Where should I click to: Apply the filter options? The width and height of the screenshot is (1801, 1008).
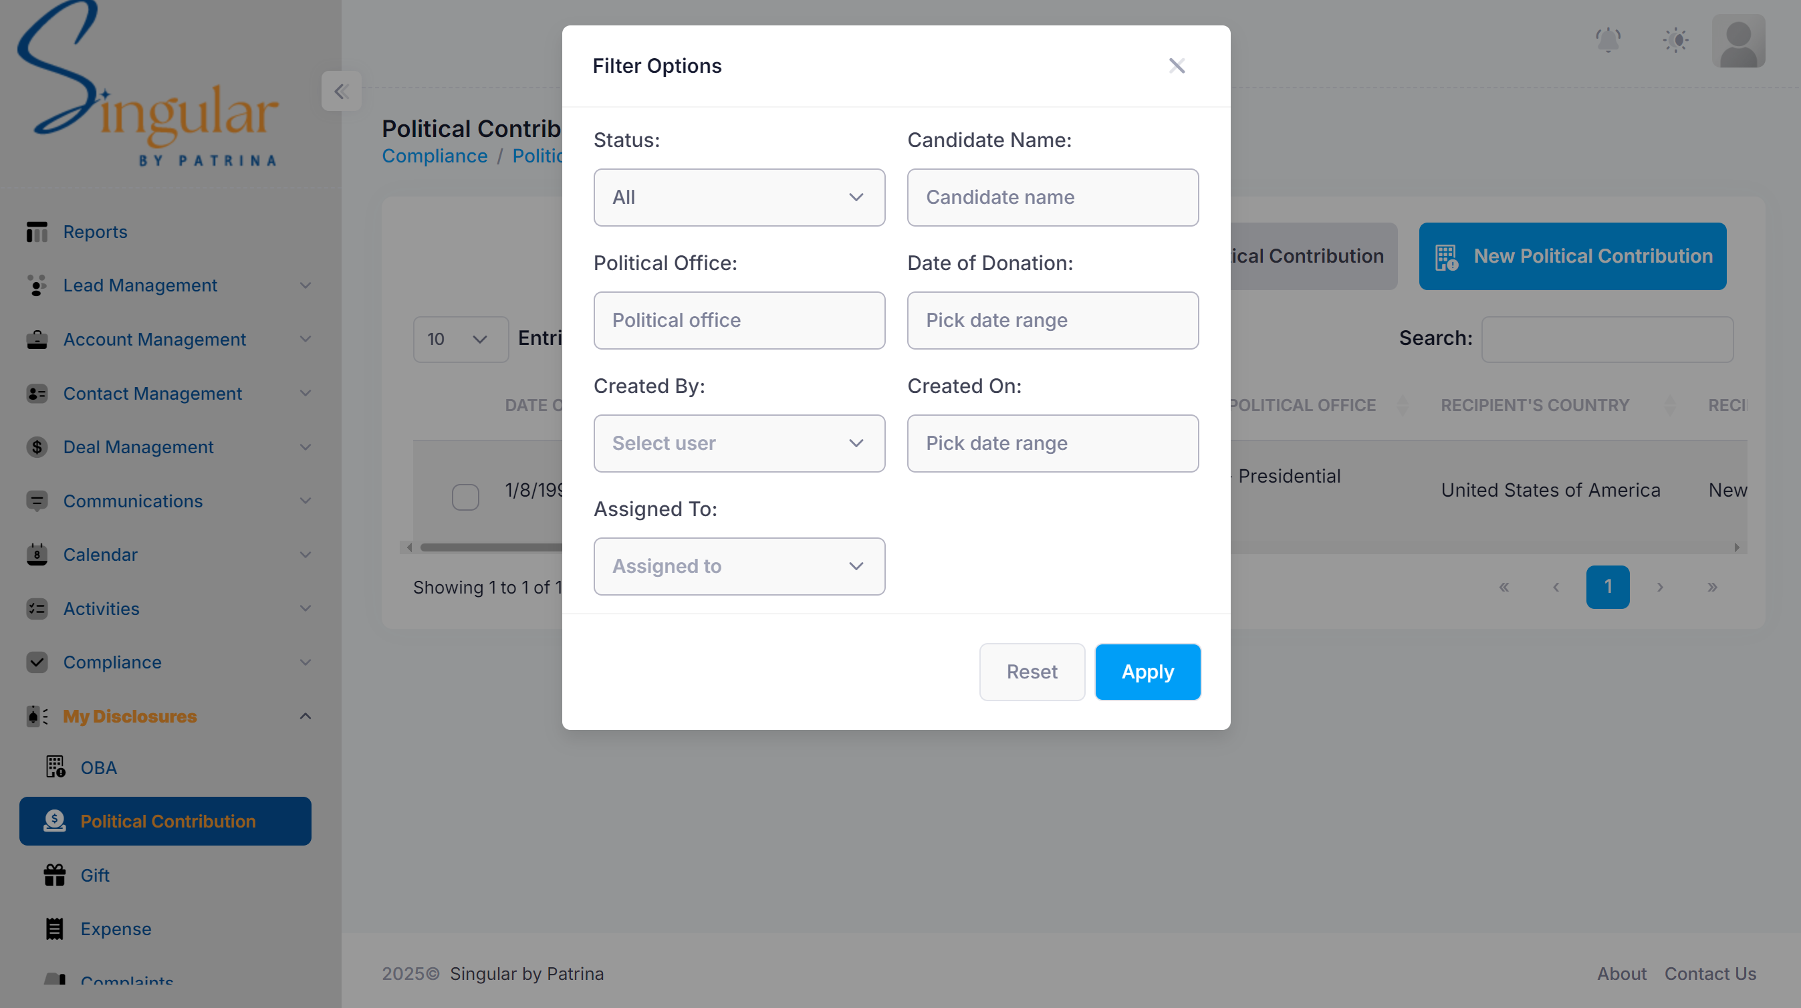coord(1147,672)
